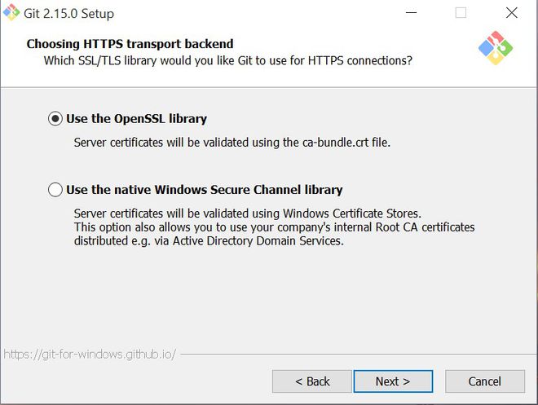The image size is (538, 405).
Task: Click the ca-bundle.crt description text
Action: click(x=232, y=143)
